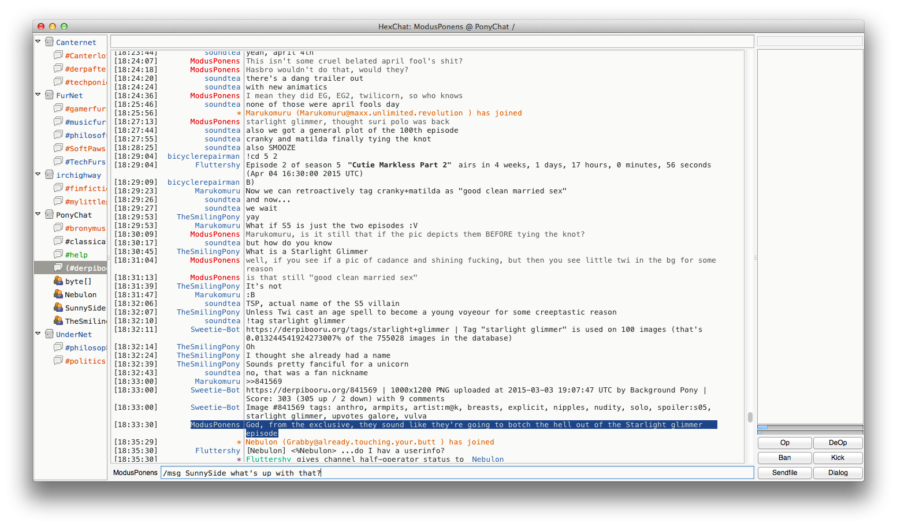Click the Kick button
Viewport: 897px width, 527px height.
(x=838, y=458)
